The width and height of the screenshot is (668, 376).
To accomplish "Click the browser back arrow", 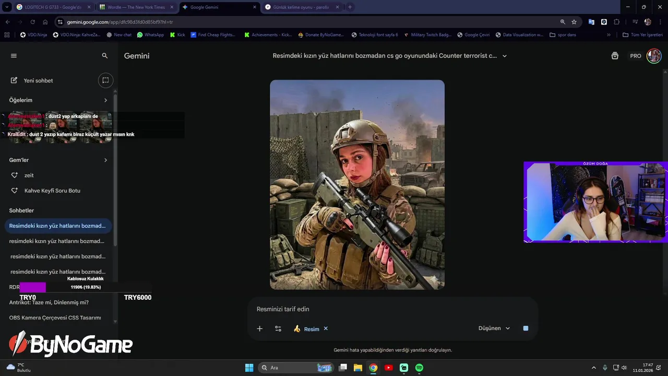I will [x=7, y=22].
